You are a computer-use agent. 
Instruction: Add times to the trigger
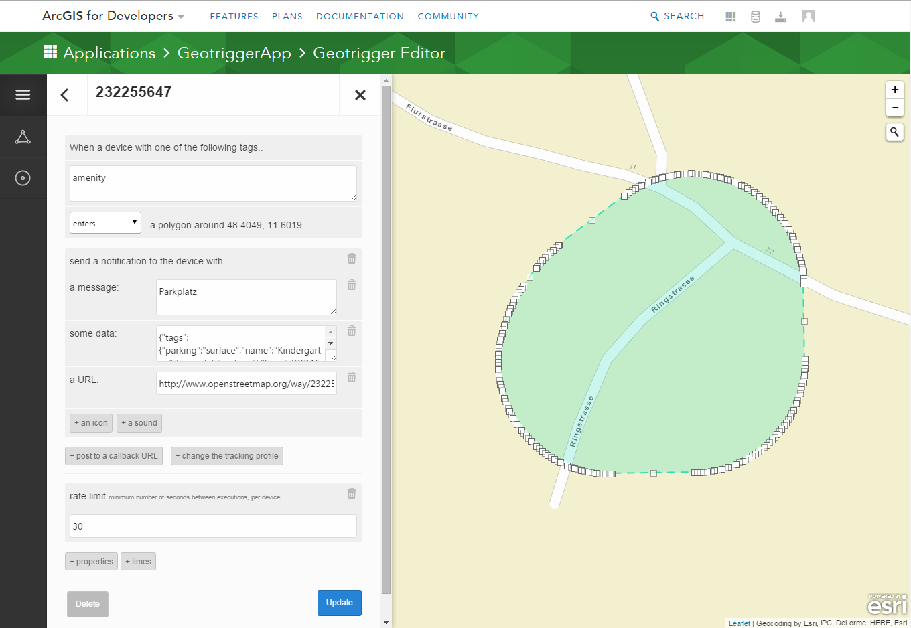click(138, 562)
